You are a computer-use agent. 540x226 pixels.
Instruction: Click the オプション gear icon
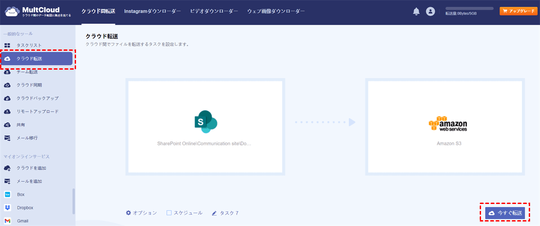coord(128,213)
